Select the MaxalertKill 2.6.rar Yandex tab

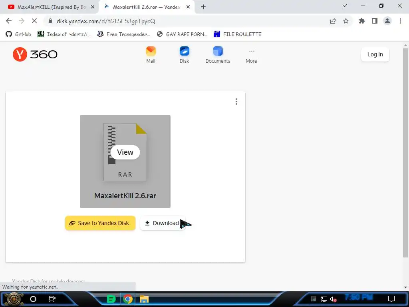click(x=146, y=7)
